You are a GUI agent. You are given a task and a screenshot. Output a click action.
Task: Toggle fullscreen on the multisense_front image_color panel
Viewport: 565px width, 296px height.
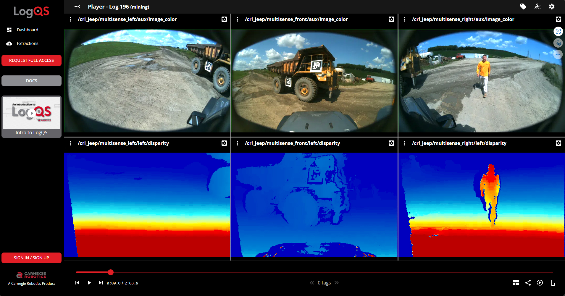(x=391, y=19)
